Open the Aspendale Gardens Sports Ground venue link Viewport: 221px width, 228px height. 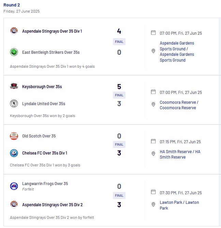click(177, 52)
